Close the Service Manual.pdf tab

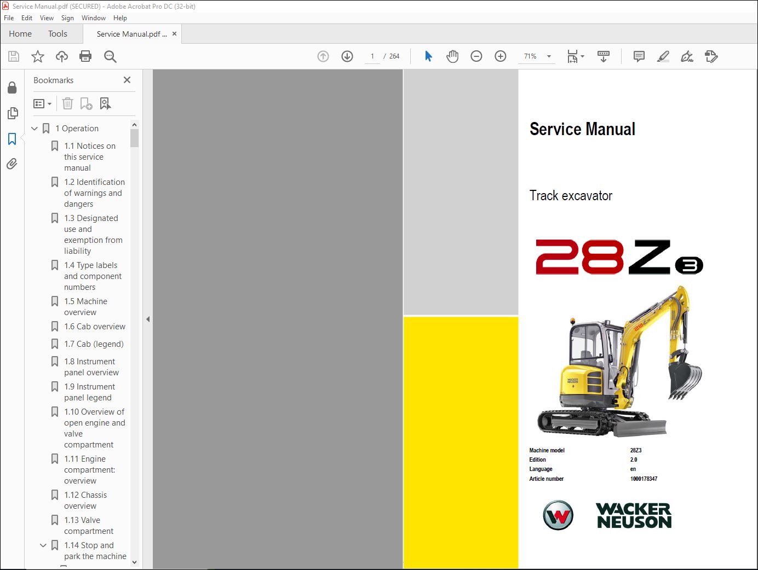pos(175,34)
